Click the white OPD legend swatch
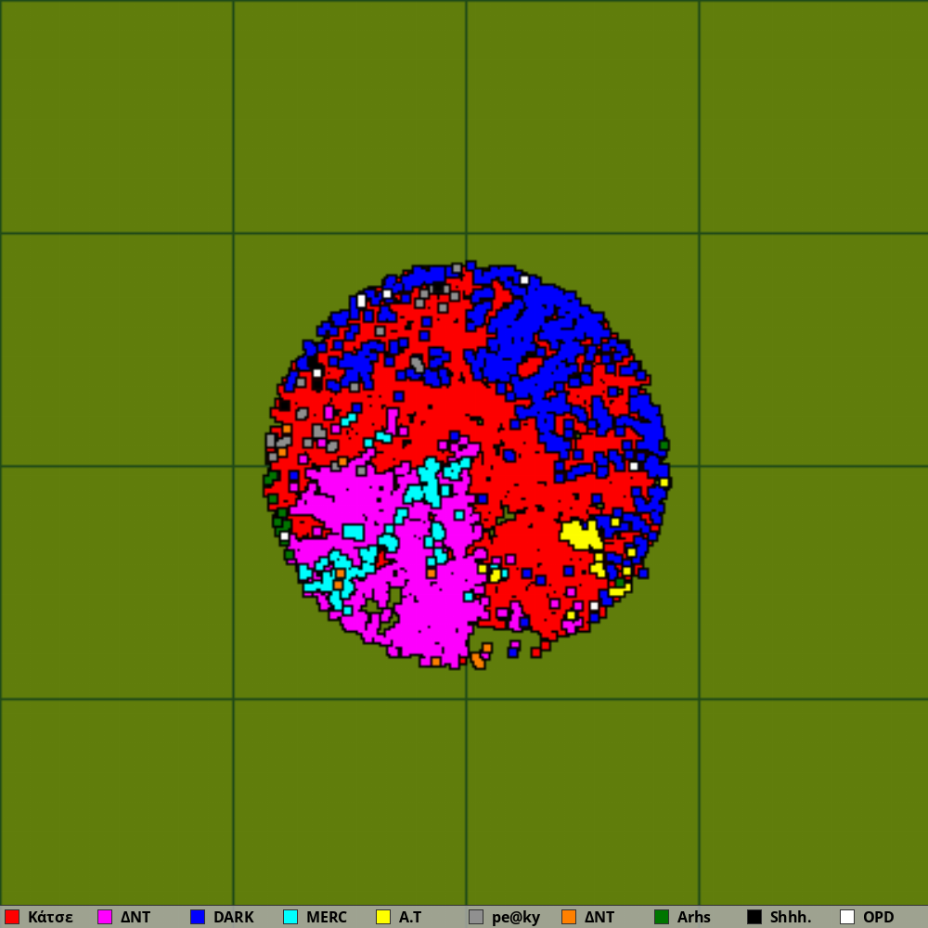 847,917
